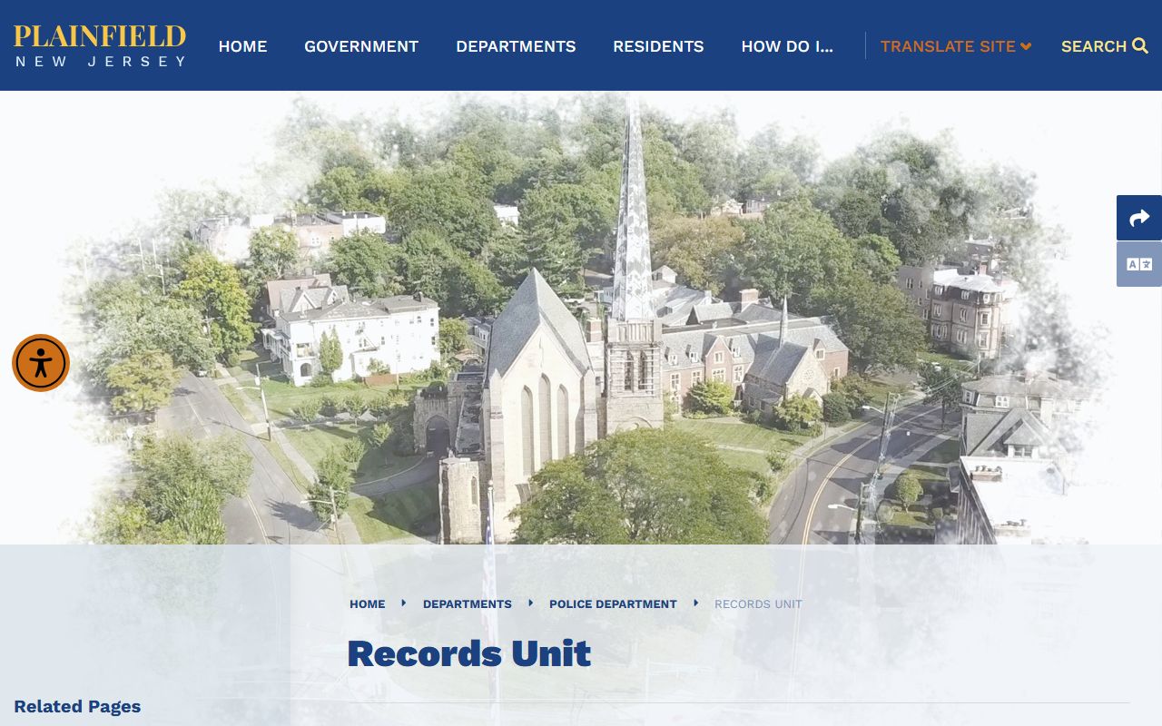Click the Translate Site chevron arrow
This screenshot has height=726, width=1162.
point(1026,46)
